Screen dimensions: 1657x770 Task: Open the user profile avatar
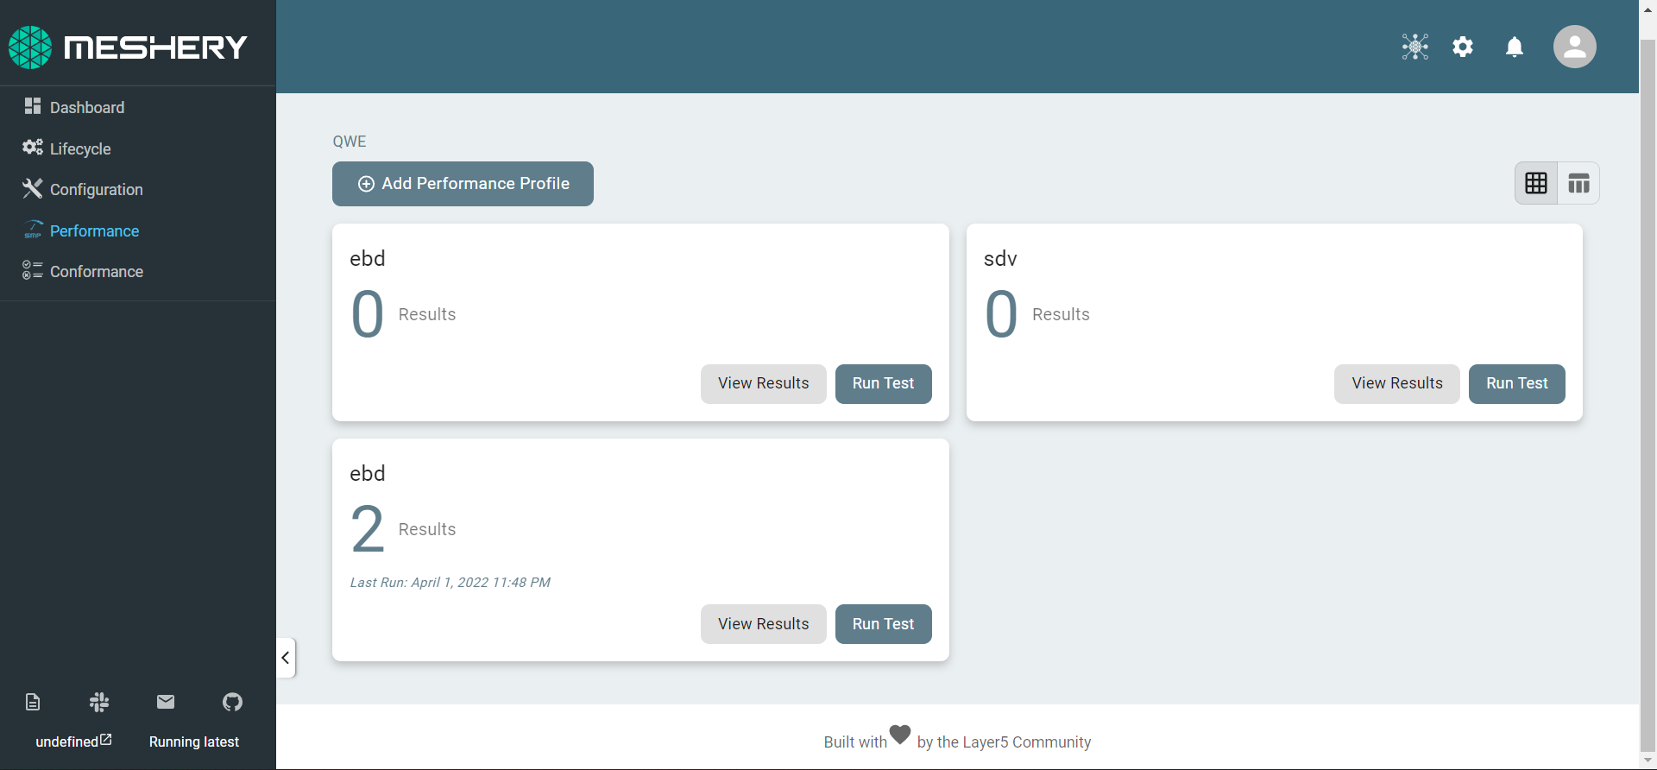(1575, 47)
